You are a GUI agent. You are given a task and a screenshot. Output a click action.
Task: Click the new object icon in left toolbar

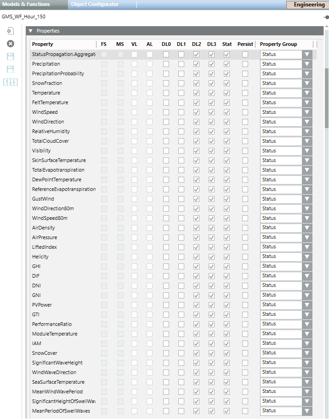click(10, 31)
